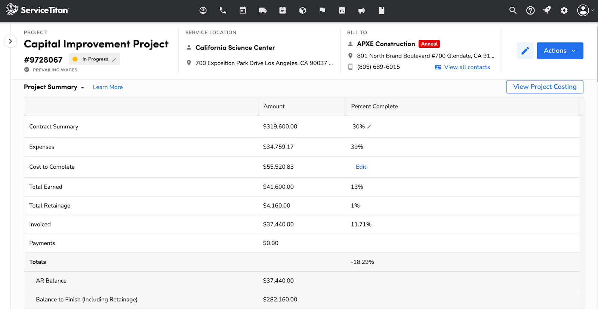Screen dimensions: 598x309
Task: Open the Calls phone icon
Action: (223, 10)
